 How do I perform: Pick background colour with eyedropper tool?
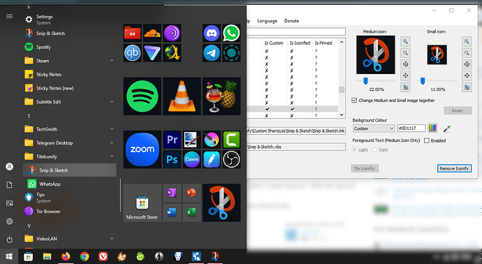[447, 129]
